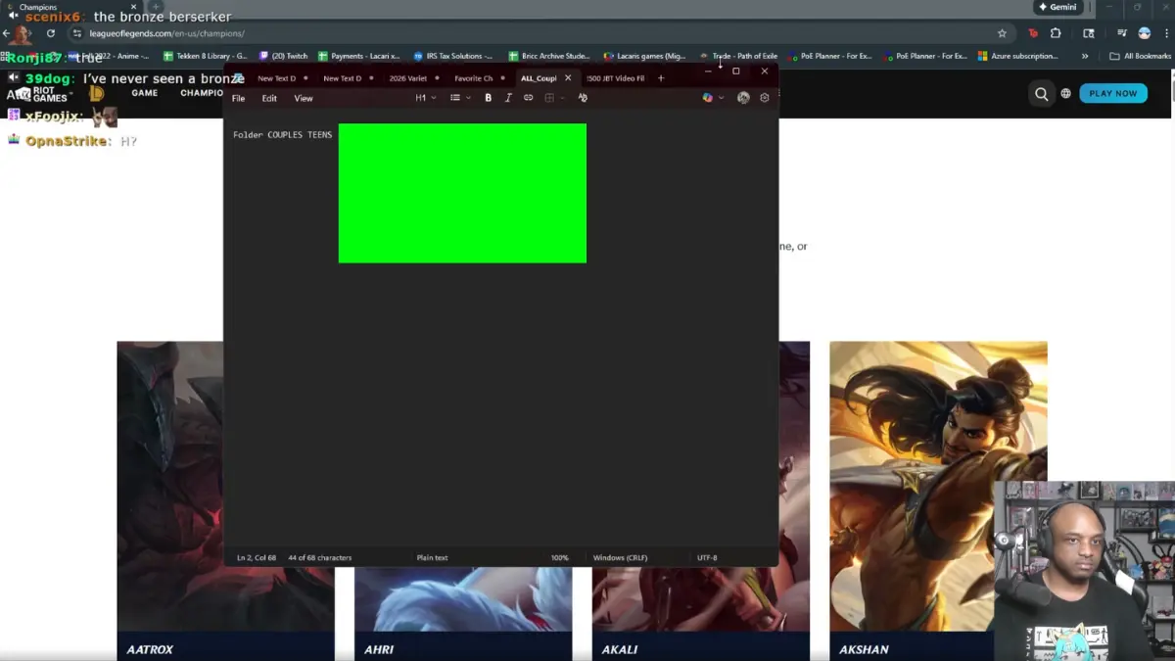Toggle Bold formatting in Notepad toolbar

point(489,98)
